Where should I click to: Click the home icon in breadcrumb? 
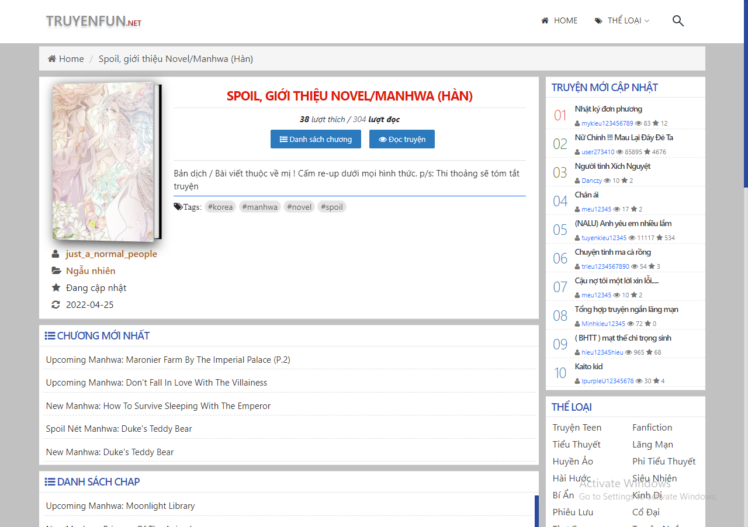pos(52,59)
